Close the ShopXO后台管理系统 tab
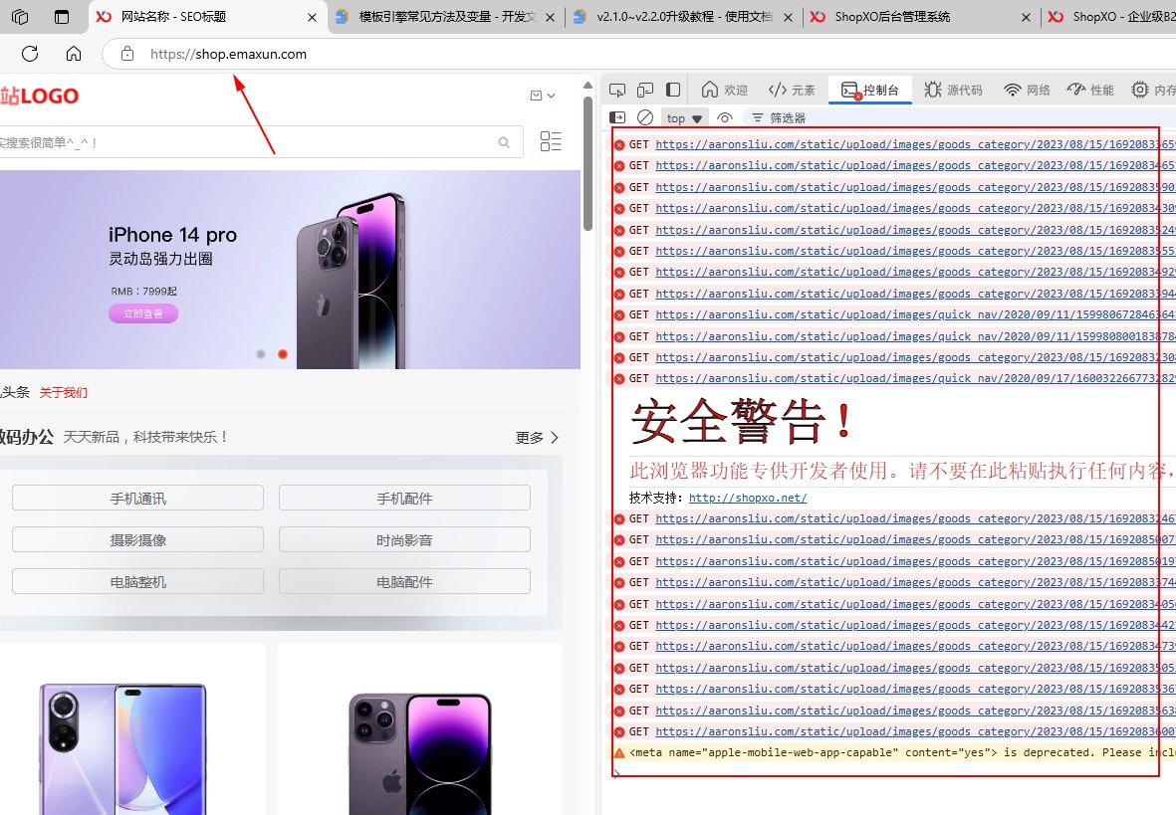This screenshot has height=815, width=1176. (1026, 17)
